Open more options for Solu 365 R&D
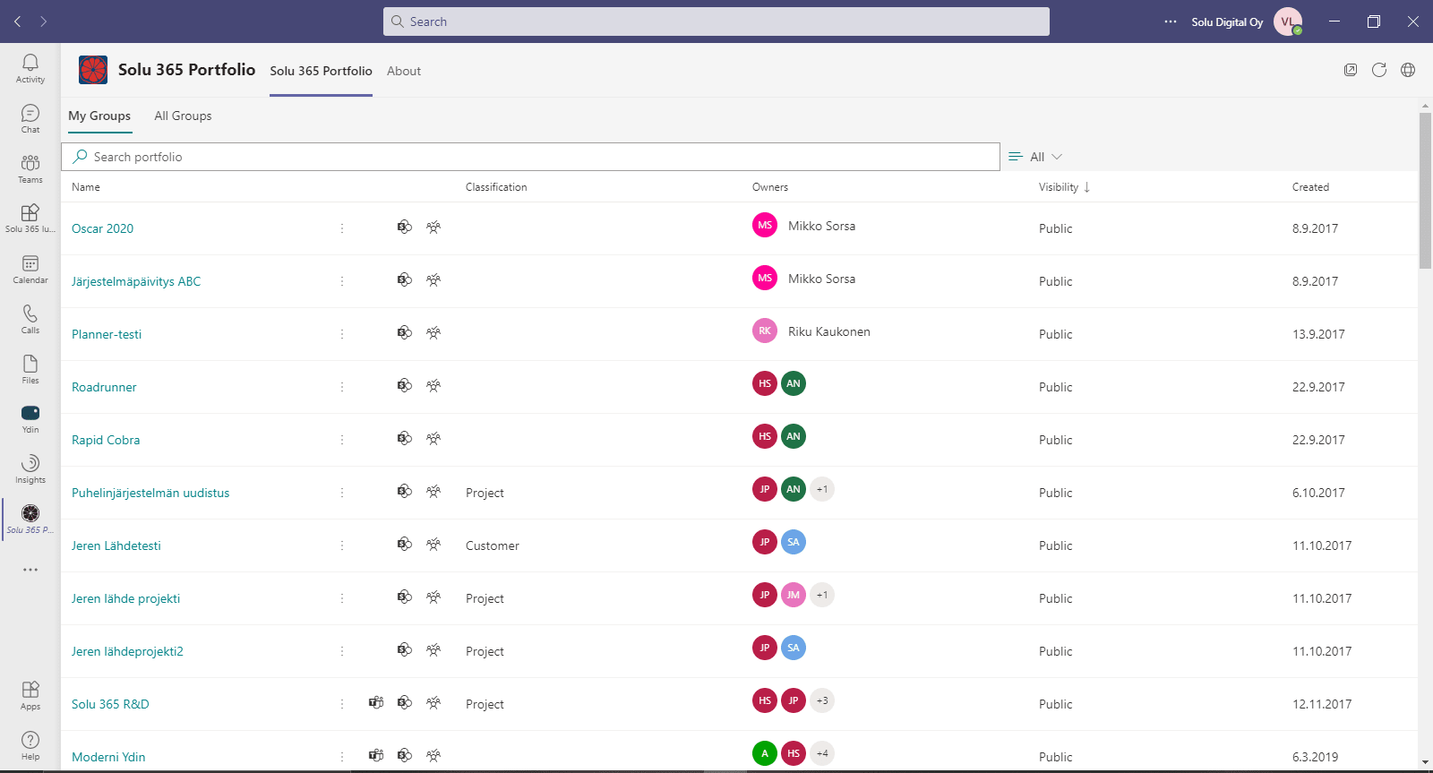Viewport: 1433px width, 773px height. pos(342,704)
